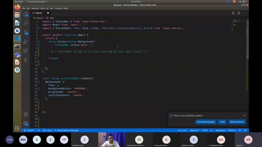Screen dimensions: 262x147
Task: Select the SS participant avatar
Action: point(139,140)
